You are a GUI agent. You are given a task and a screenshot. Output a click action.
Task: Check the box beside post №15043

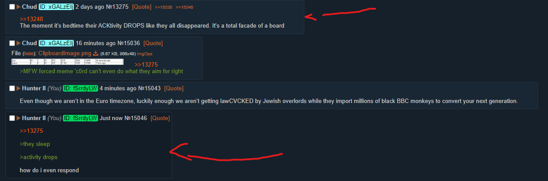[x=12, y=89]
